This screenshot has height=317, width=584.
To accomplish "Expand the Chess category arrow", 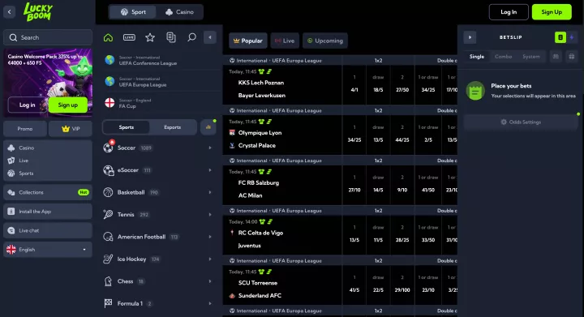I will click(210, 281).
